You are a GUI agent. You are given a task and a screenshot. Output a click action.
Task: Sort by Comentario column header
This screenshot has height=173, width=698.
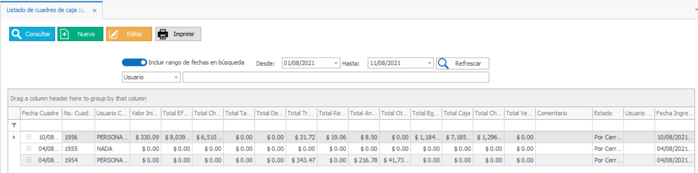click(564, 113)
